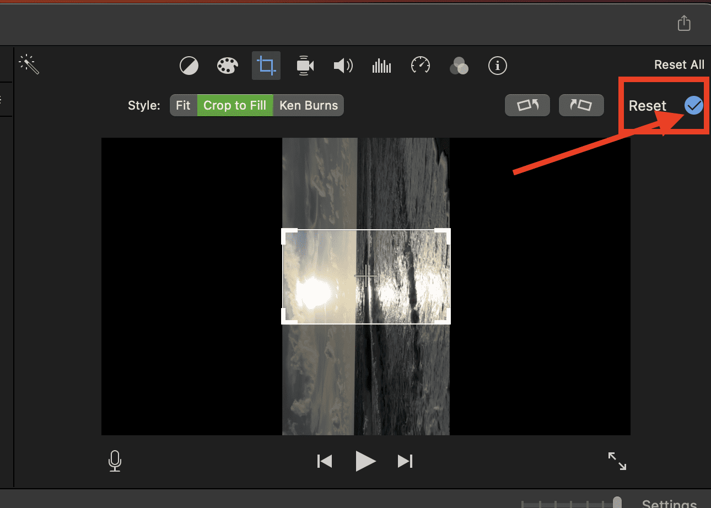Select the Fit style option

(183, 105)
